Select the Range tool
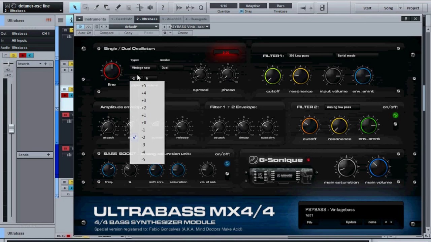 point(86,7)
